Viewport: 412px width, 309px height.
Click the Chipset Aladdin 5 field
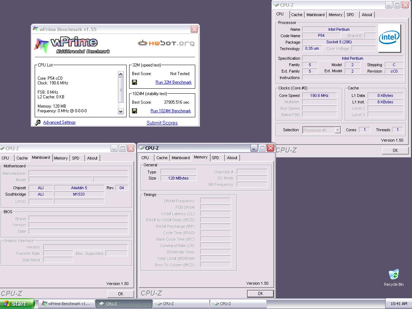click(x=79, y=188)
